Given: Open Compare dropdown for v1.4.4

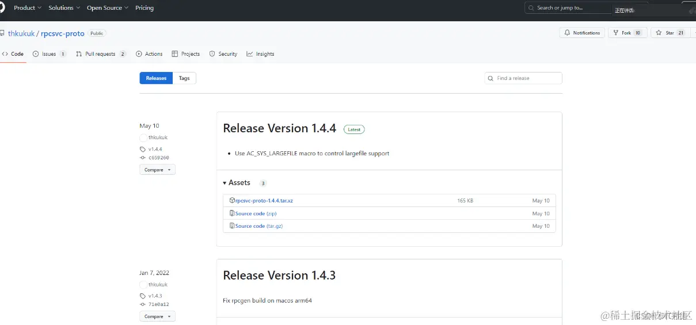Looking at the screenshot, I should (157, 170).
